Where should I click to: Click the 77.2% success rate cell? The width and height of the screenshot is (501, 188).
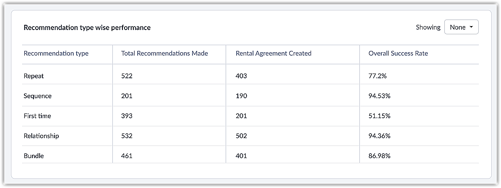coord(378,76)
